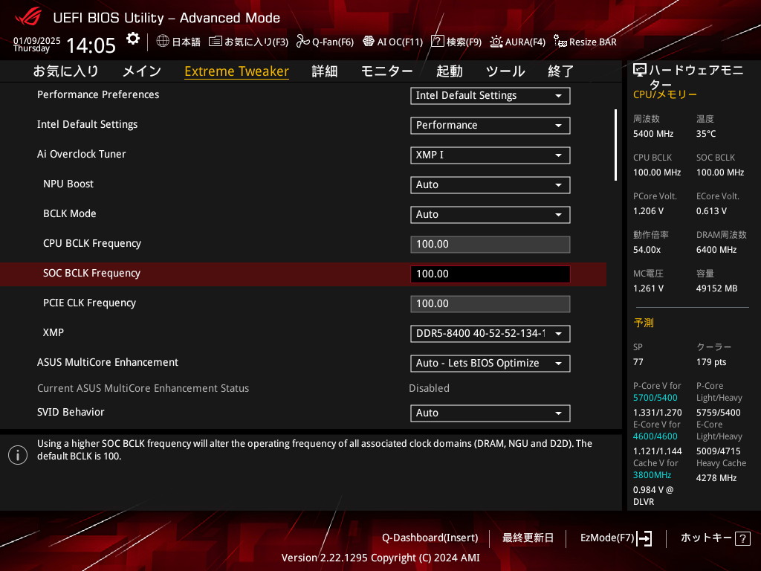Viewport: 761px width, 571px height.
Task: Toggle Resize BAR icon
Action: (560, 42)
